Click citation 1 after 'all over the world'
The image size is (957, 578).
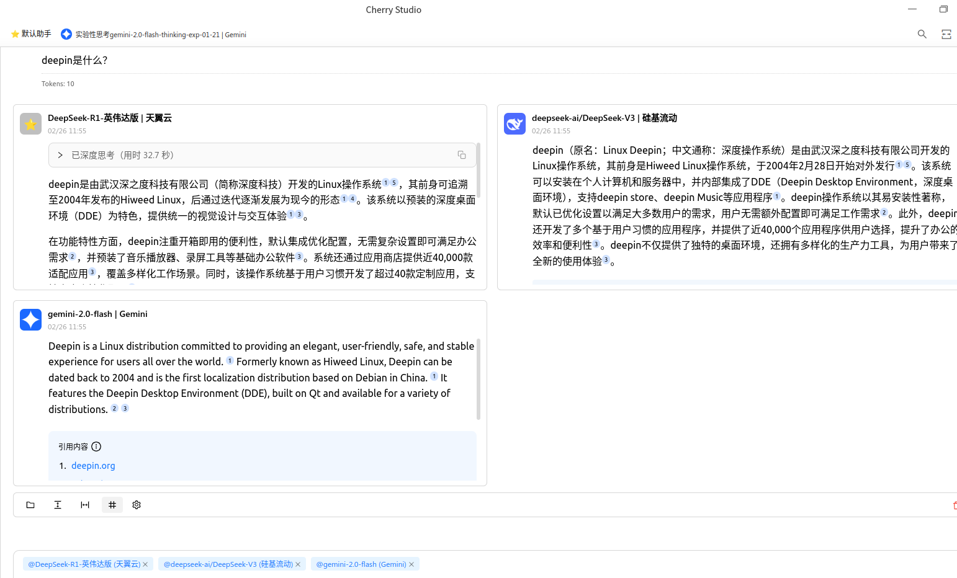pos(230,361)
